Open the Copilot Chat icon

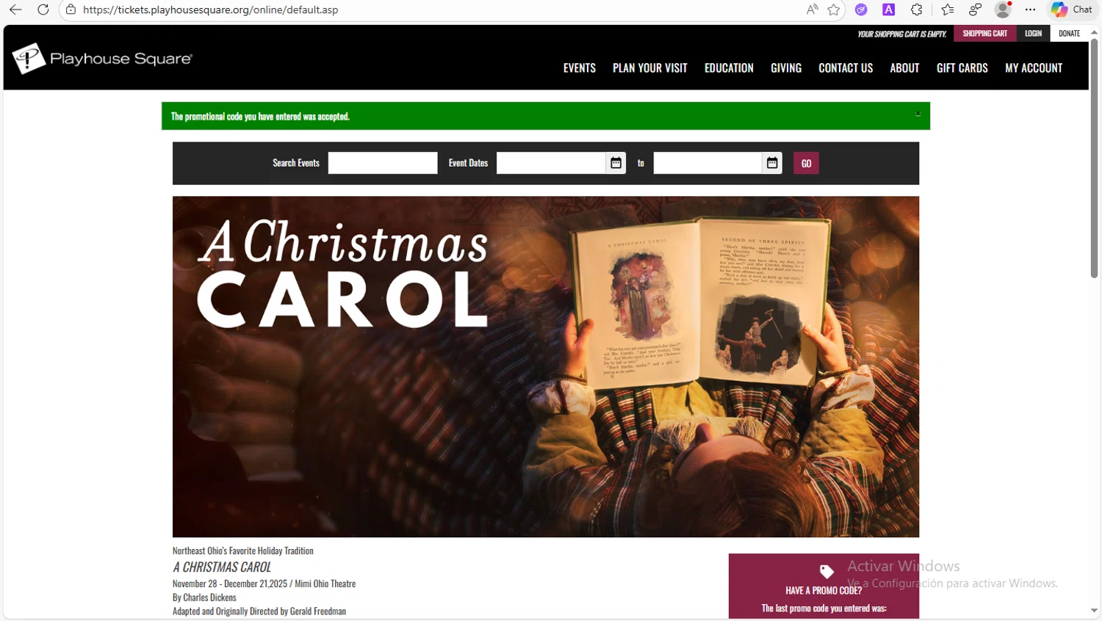pyautogui.click(x=1071, y=10)
